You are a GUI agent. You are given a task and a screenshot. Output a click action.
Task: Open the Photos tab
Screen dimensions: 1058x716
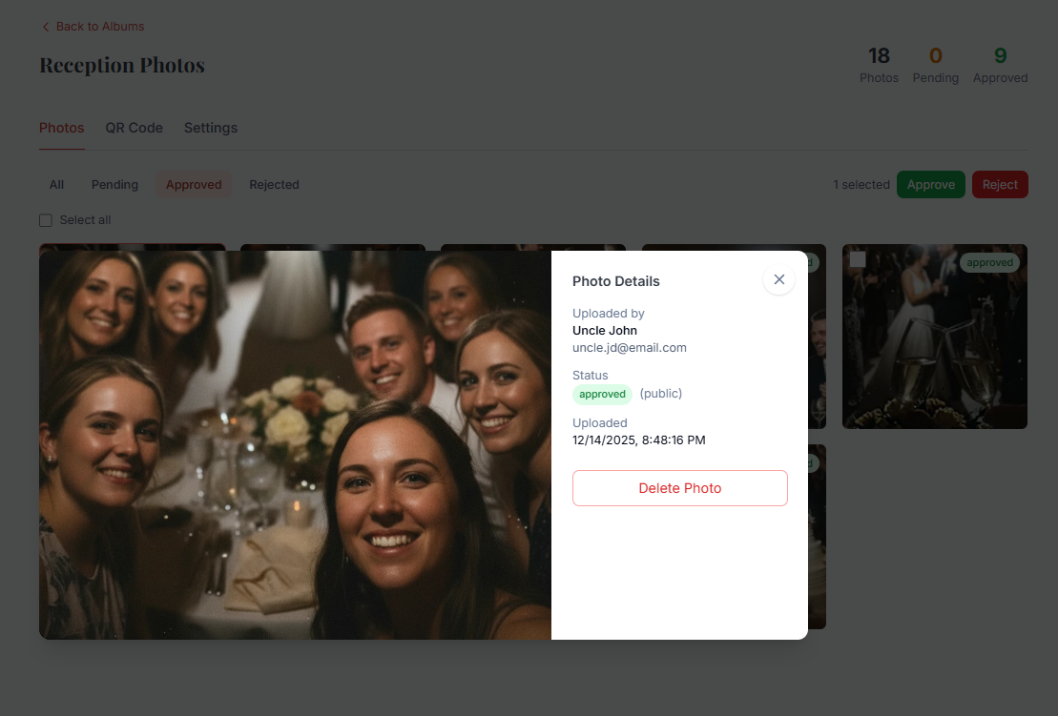pyautogui.click(x=61, y=128)
